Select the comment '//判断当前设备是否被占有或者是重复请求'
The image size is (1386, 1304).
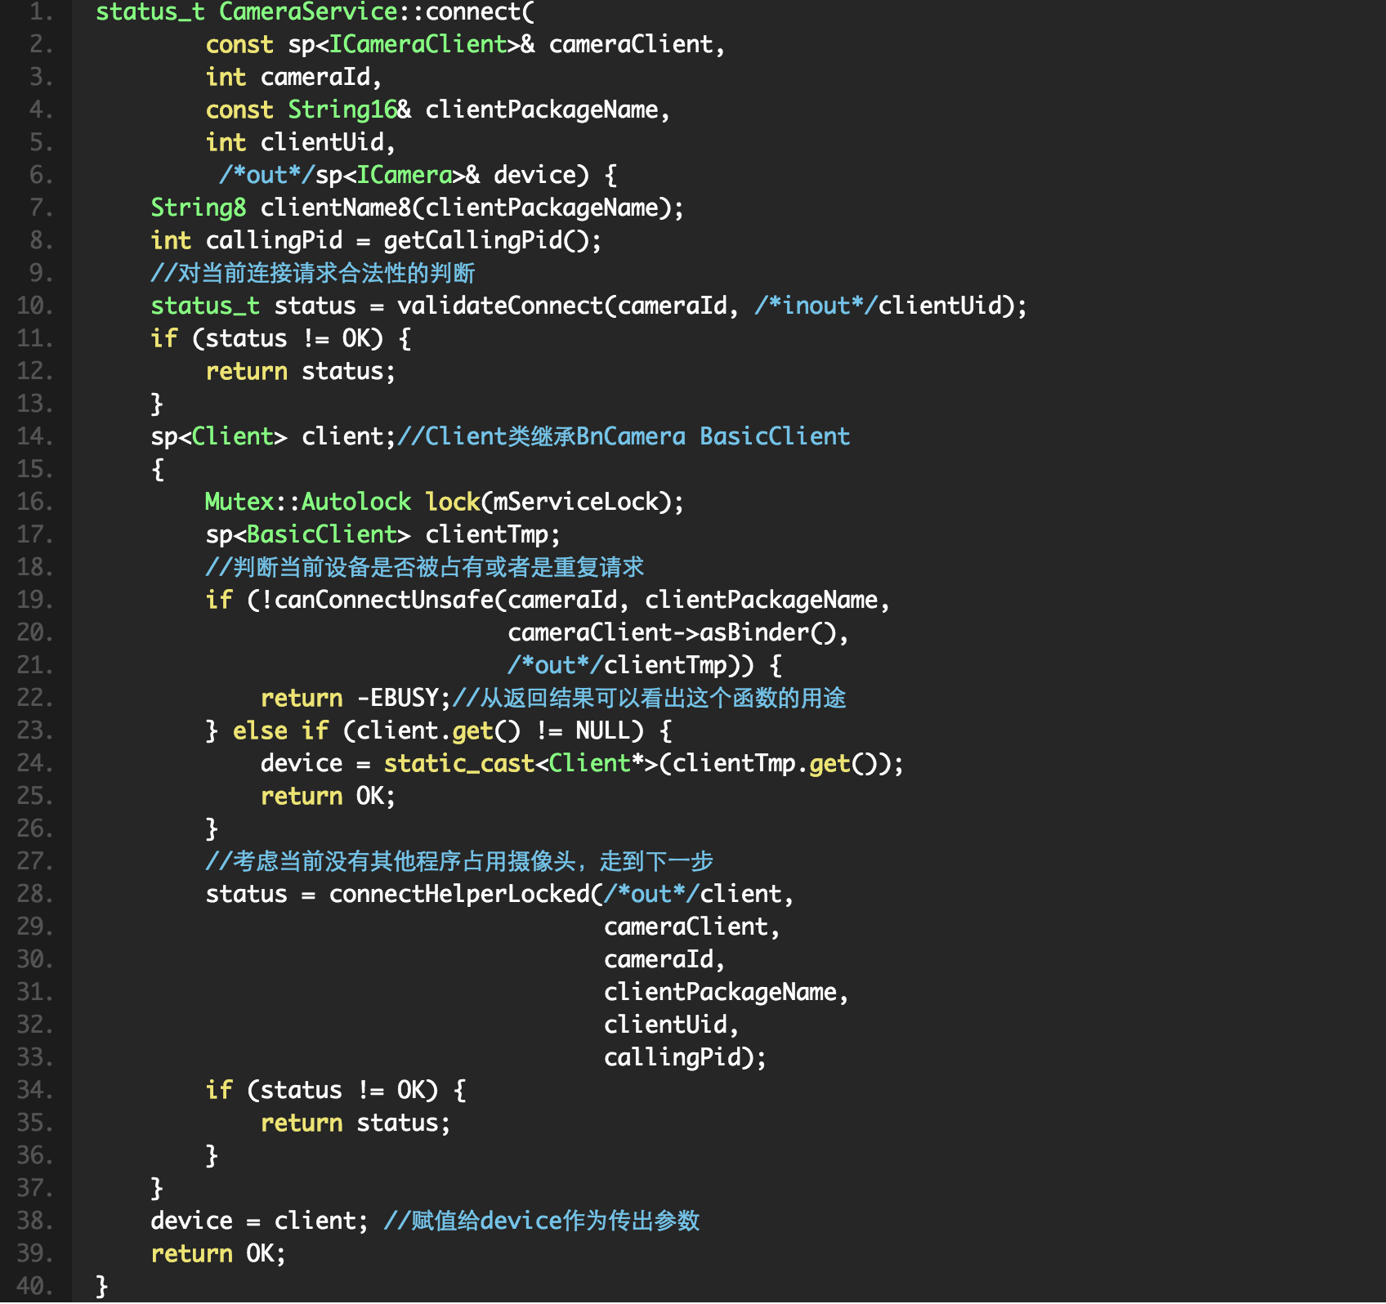point(425,567)
